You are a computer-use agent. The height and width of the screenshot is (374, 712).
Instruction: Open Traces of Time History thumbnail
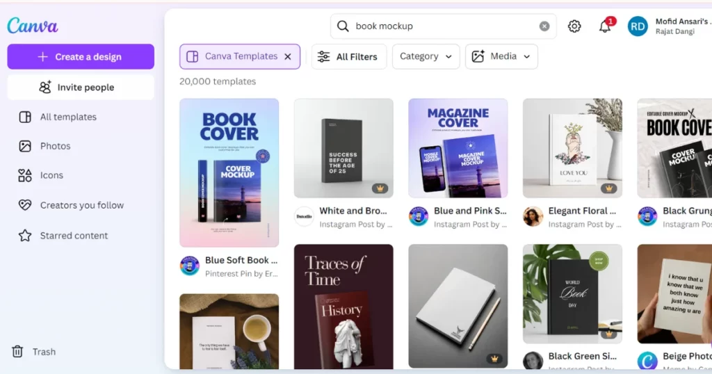pos(343,307)
